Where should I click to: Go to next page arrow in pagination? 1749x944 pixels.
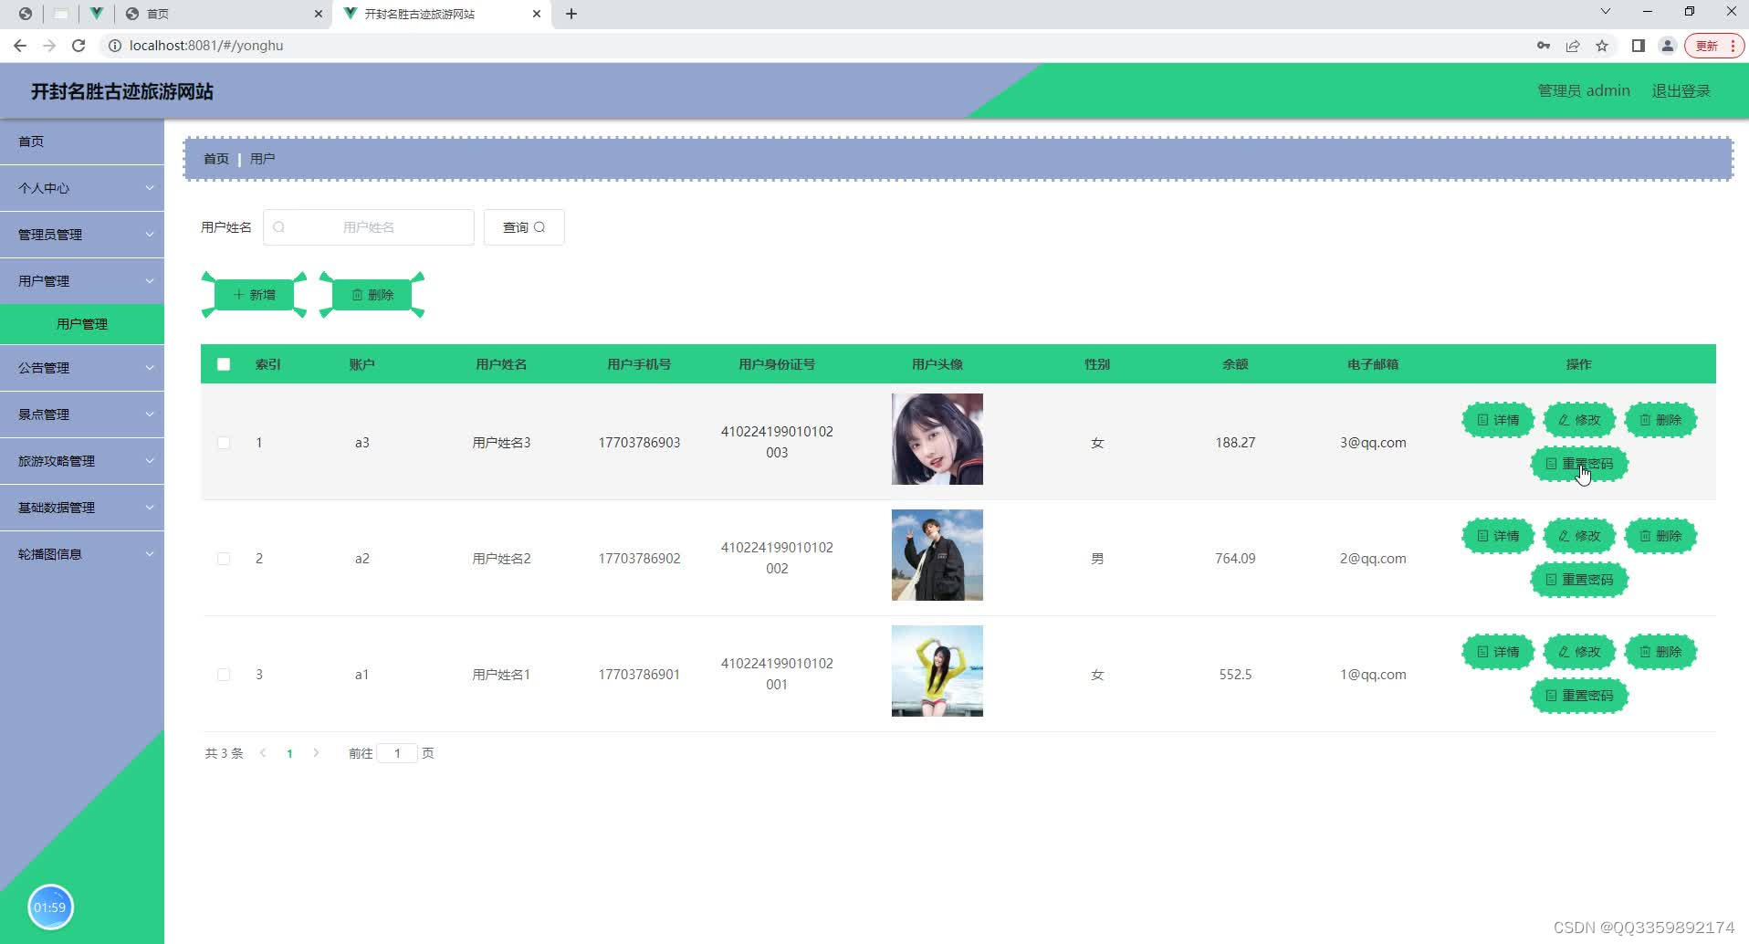tap(316, 753)
